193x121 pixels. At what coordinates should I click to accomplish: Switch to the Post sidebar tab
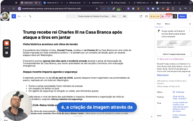coord(159,24)
